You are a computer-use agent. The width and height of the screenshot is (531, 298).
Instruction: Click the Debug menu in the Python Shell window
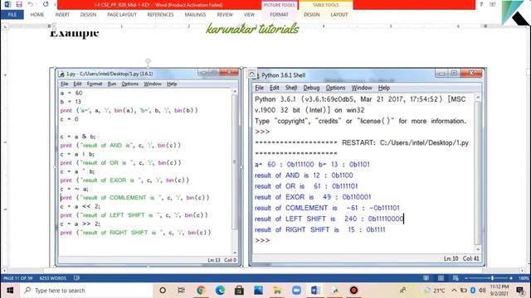pyautogui.click(x=311, y=88)
